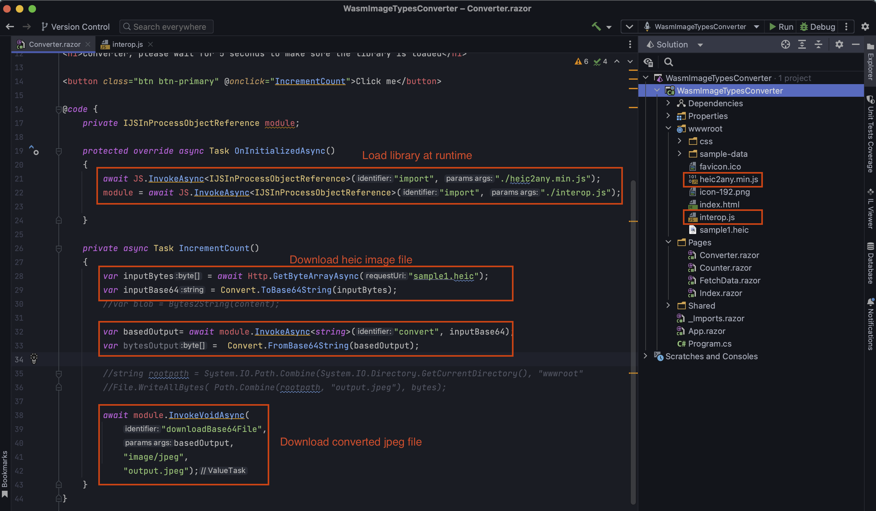Toggle fold marker at IncrementCount line 26

(x=58, y=248)
